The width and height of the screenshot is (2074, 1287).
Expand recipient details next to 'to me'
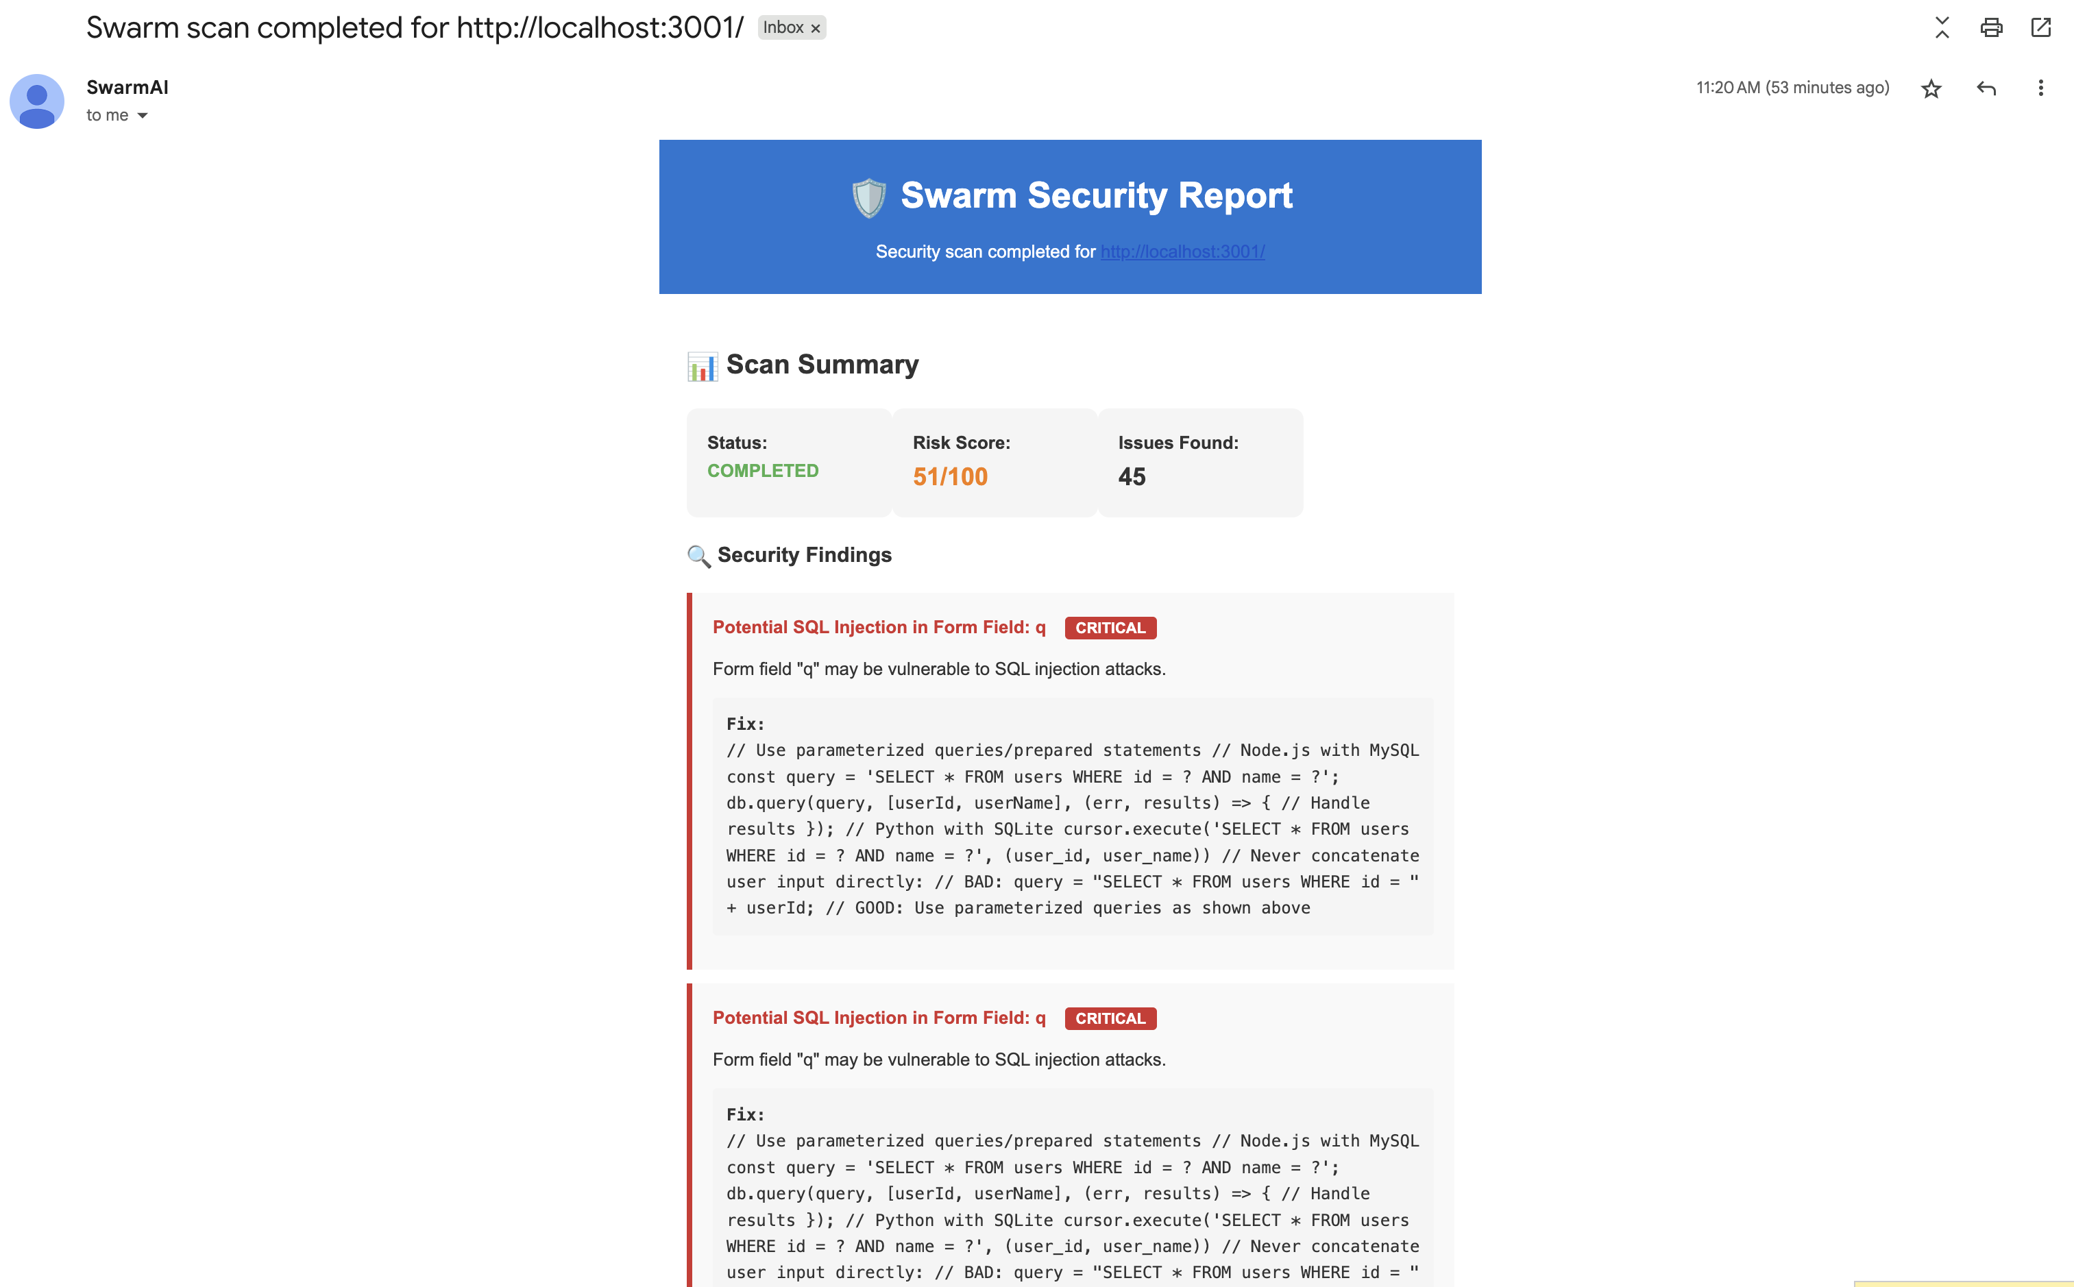point(142,116)
